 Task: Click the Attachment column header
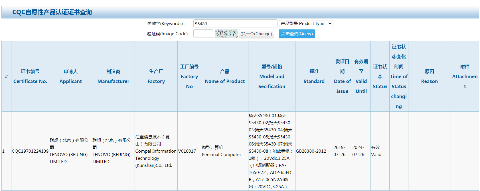[x=465, y=76]
